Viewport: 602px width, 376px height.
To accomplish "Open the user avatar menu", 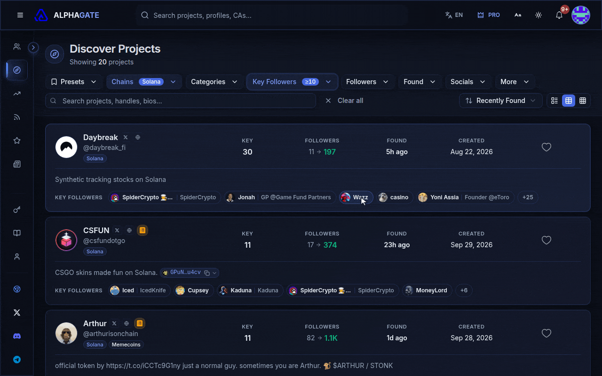I will 581,15.
